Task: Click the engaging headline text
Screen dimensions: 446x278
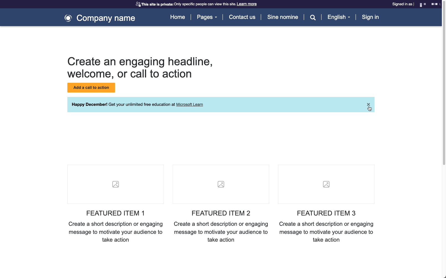Action: click(140, 67)
